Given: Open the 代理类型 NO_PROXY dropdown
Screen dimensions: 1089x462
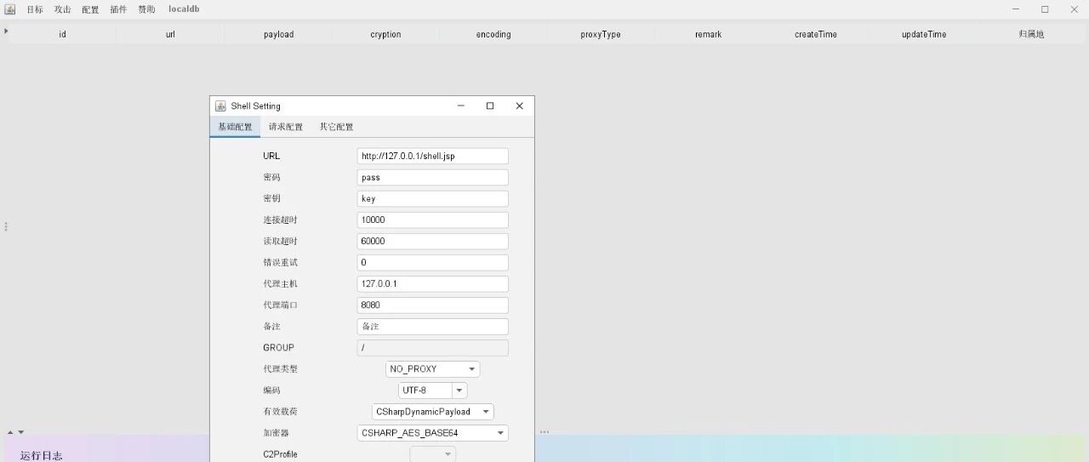Looking at the screenshot, I should click(432, 369).
